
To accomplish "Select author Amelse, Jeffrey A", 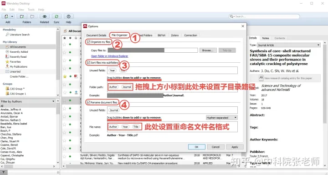I will [10, 110].
